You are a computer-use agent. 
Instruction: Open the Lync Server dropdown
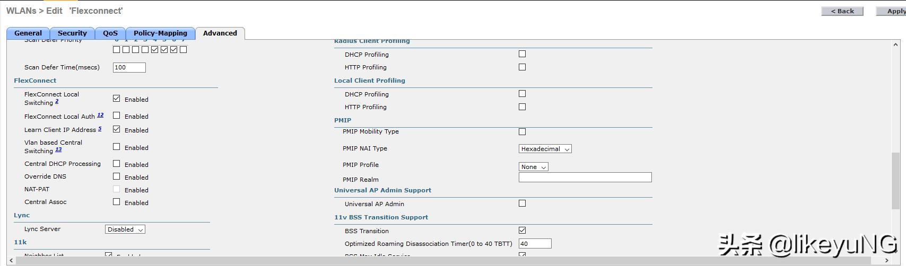pos(125,229)
